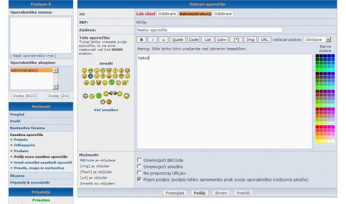Pick the pure yellow bottom-left color swatch
The height and width of the screenshot is (204, 346).
coord(317,141)
